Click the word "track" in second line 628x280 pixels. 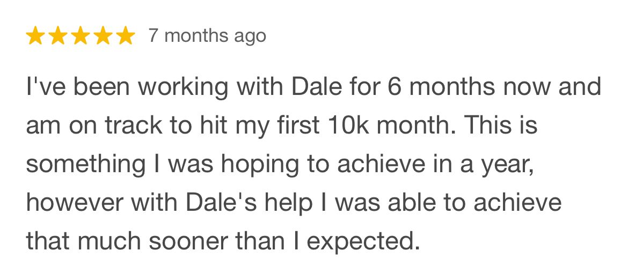coord(130,127)
